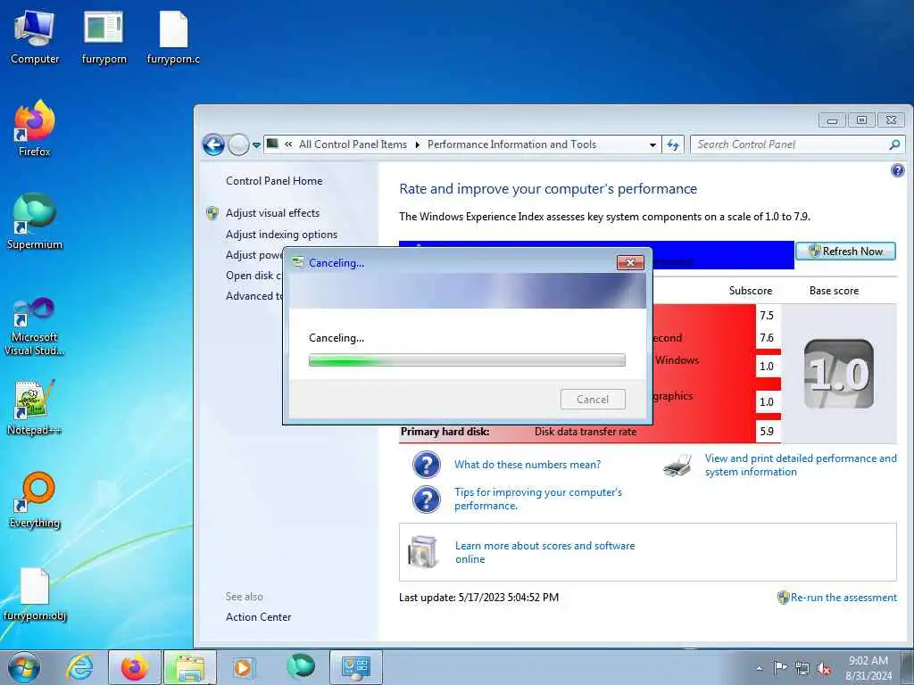
Task: Open Learn more about scores and software online
Action: coord(545,552)
